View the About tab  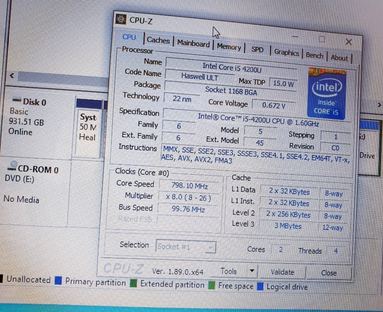[339, 58]
